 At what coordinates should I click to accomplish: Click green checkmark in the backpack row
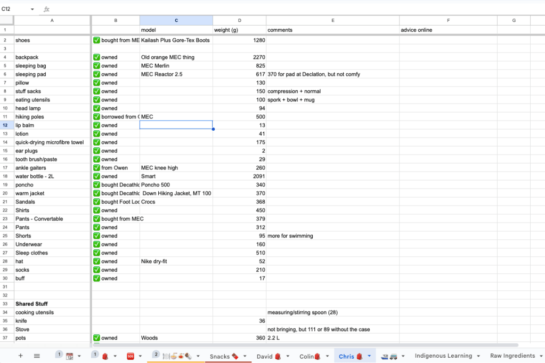96,57
